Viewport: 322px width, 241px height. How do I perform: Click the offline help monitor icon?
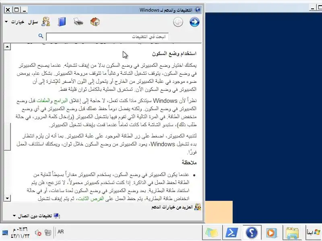57,216
